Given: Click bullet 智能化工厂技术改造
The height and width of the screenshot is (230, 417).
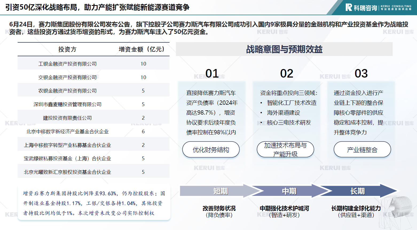Looking at the screenshot, I should coord(292,103).
